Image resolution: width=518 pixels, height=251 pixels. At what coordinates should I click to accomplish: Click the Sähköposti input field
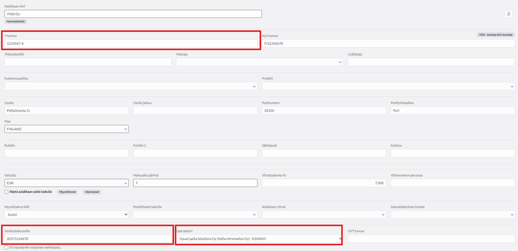pyautogui.click(x=324, y=153)
